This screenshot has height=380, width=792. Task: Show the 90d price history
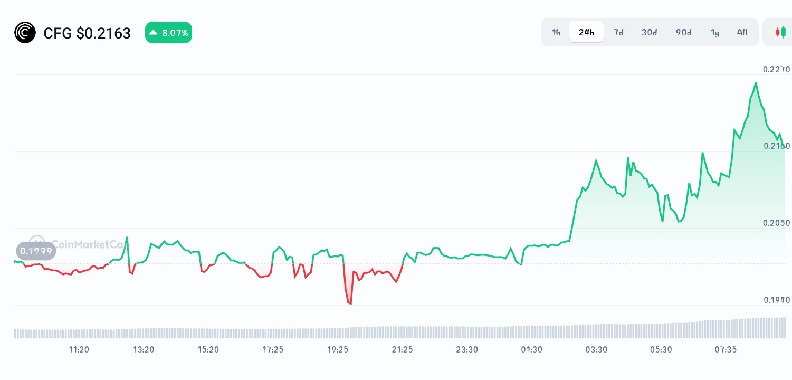(683, 32)
